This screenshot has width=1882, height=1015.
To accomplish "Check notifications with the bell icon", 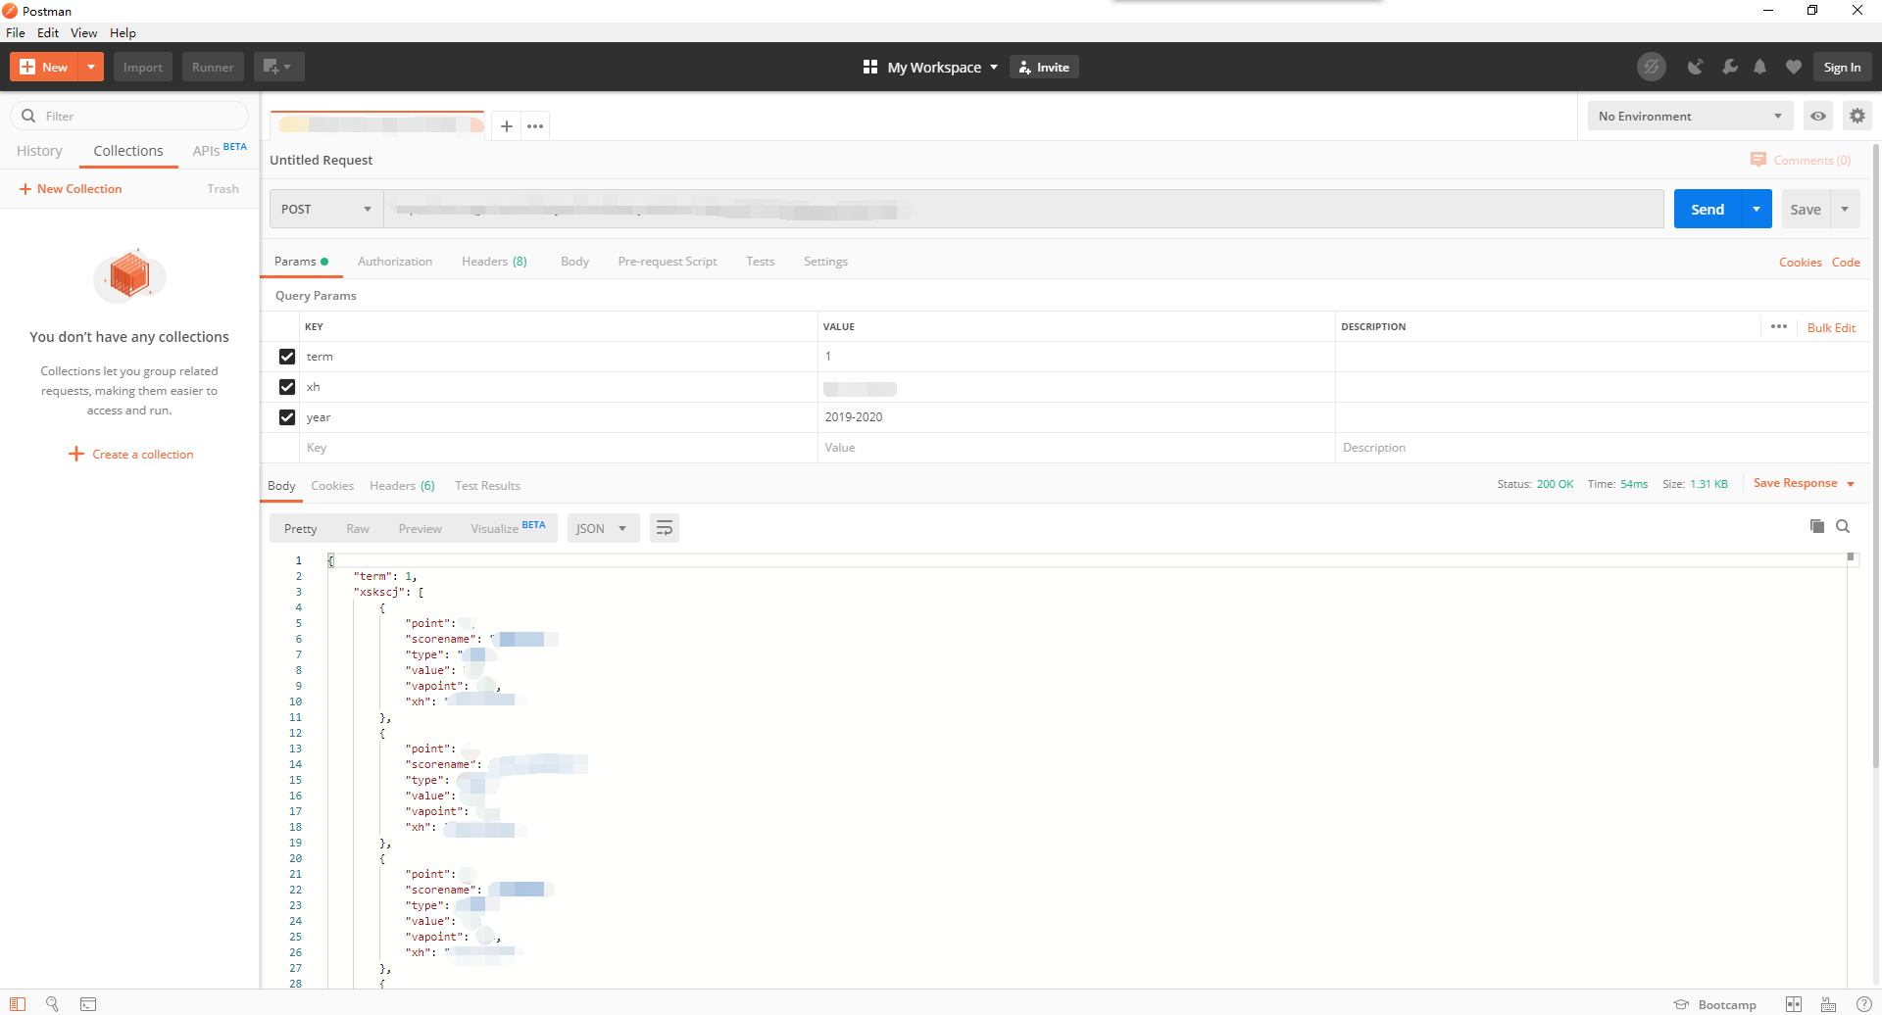I will click(x=1759, y=67).
